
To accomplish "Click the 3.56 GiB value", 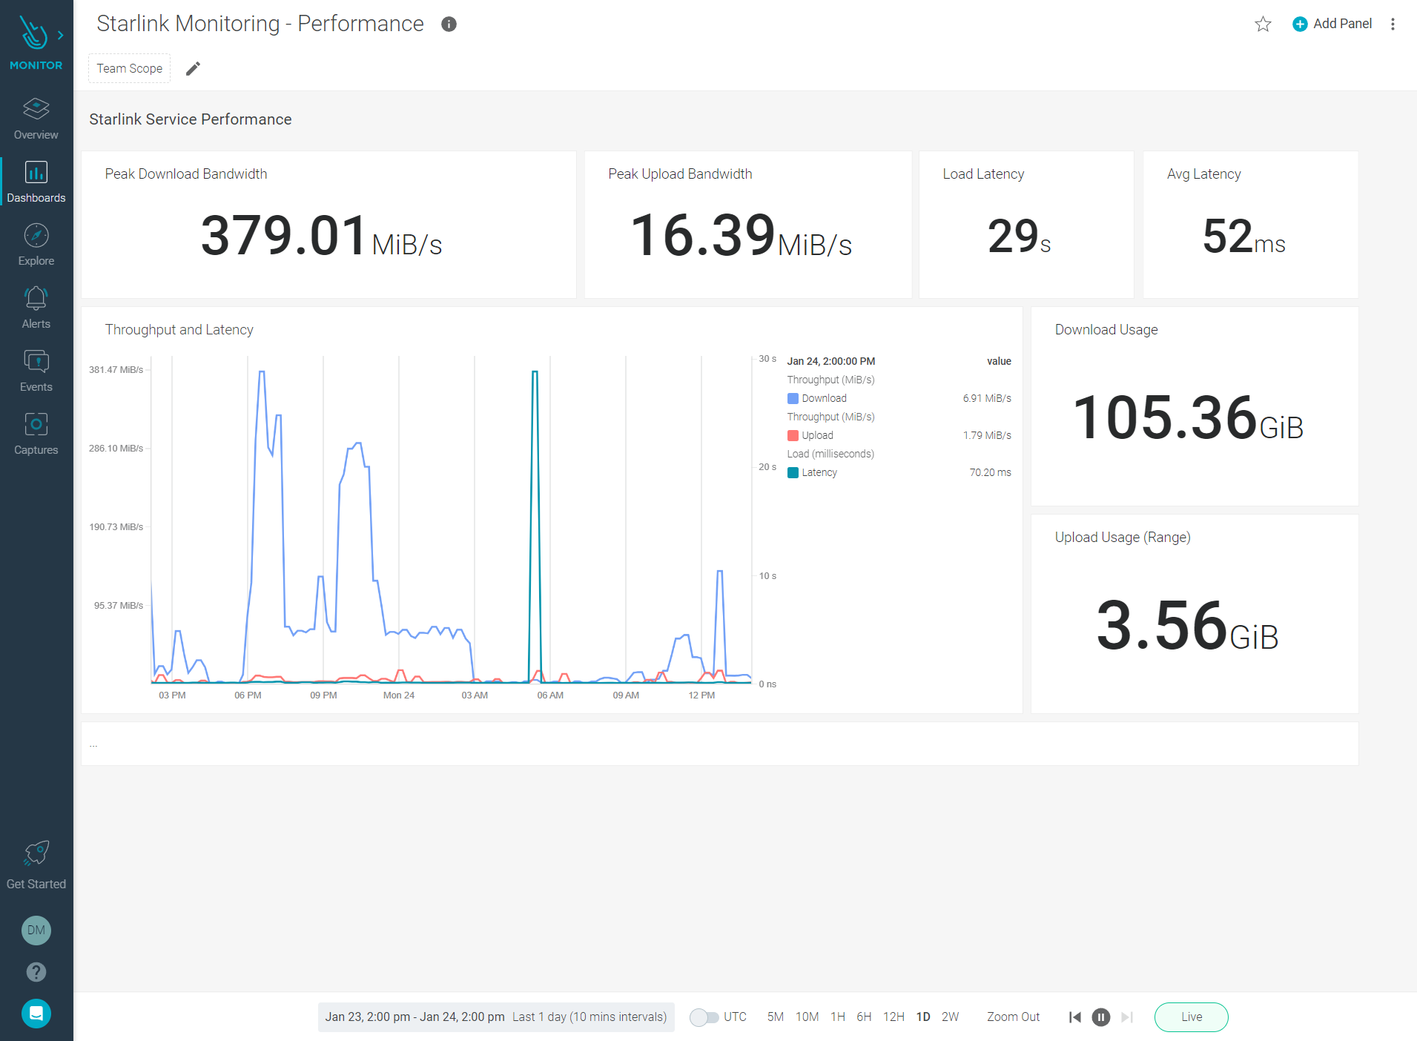I will tap(1188, 626).
